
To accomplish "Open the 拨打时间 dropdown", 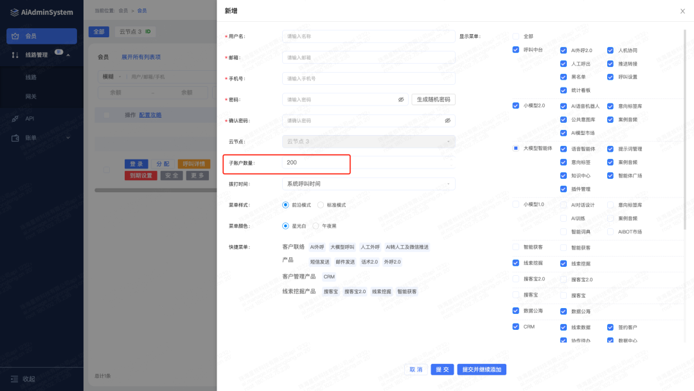I will 368,184.
